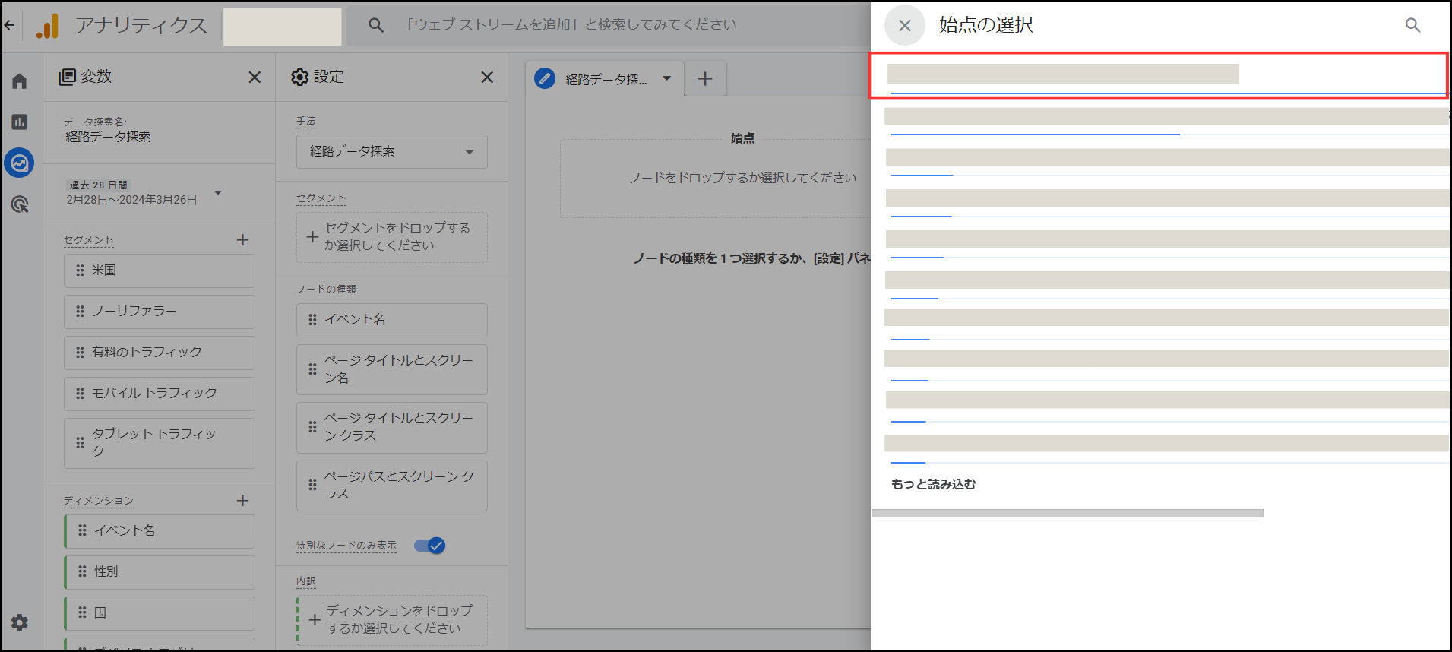The width and height of the screenshot is (1452, 652).
Task: Select the 性別 dimension
Action: 160,572
